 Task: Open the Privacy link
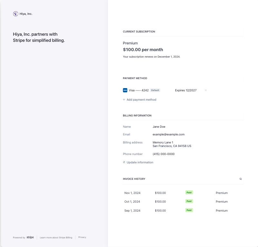pyautogui.click(x=82, y=237)
